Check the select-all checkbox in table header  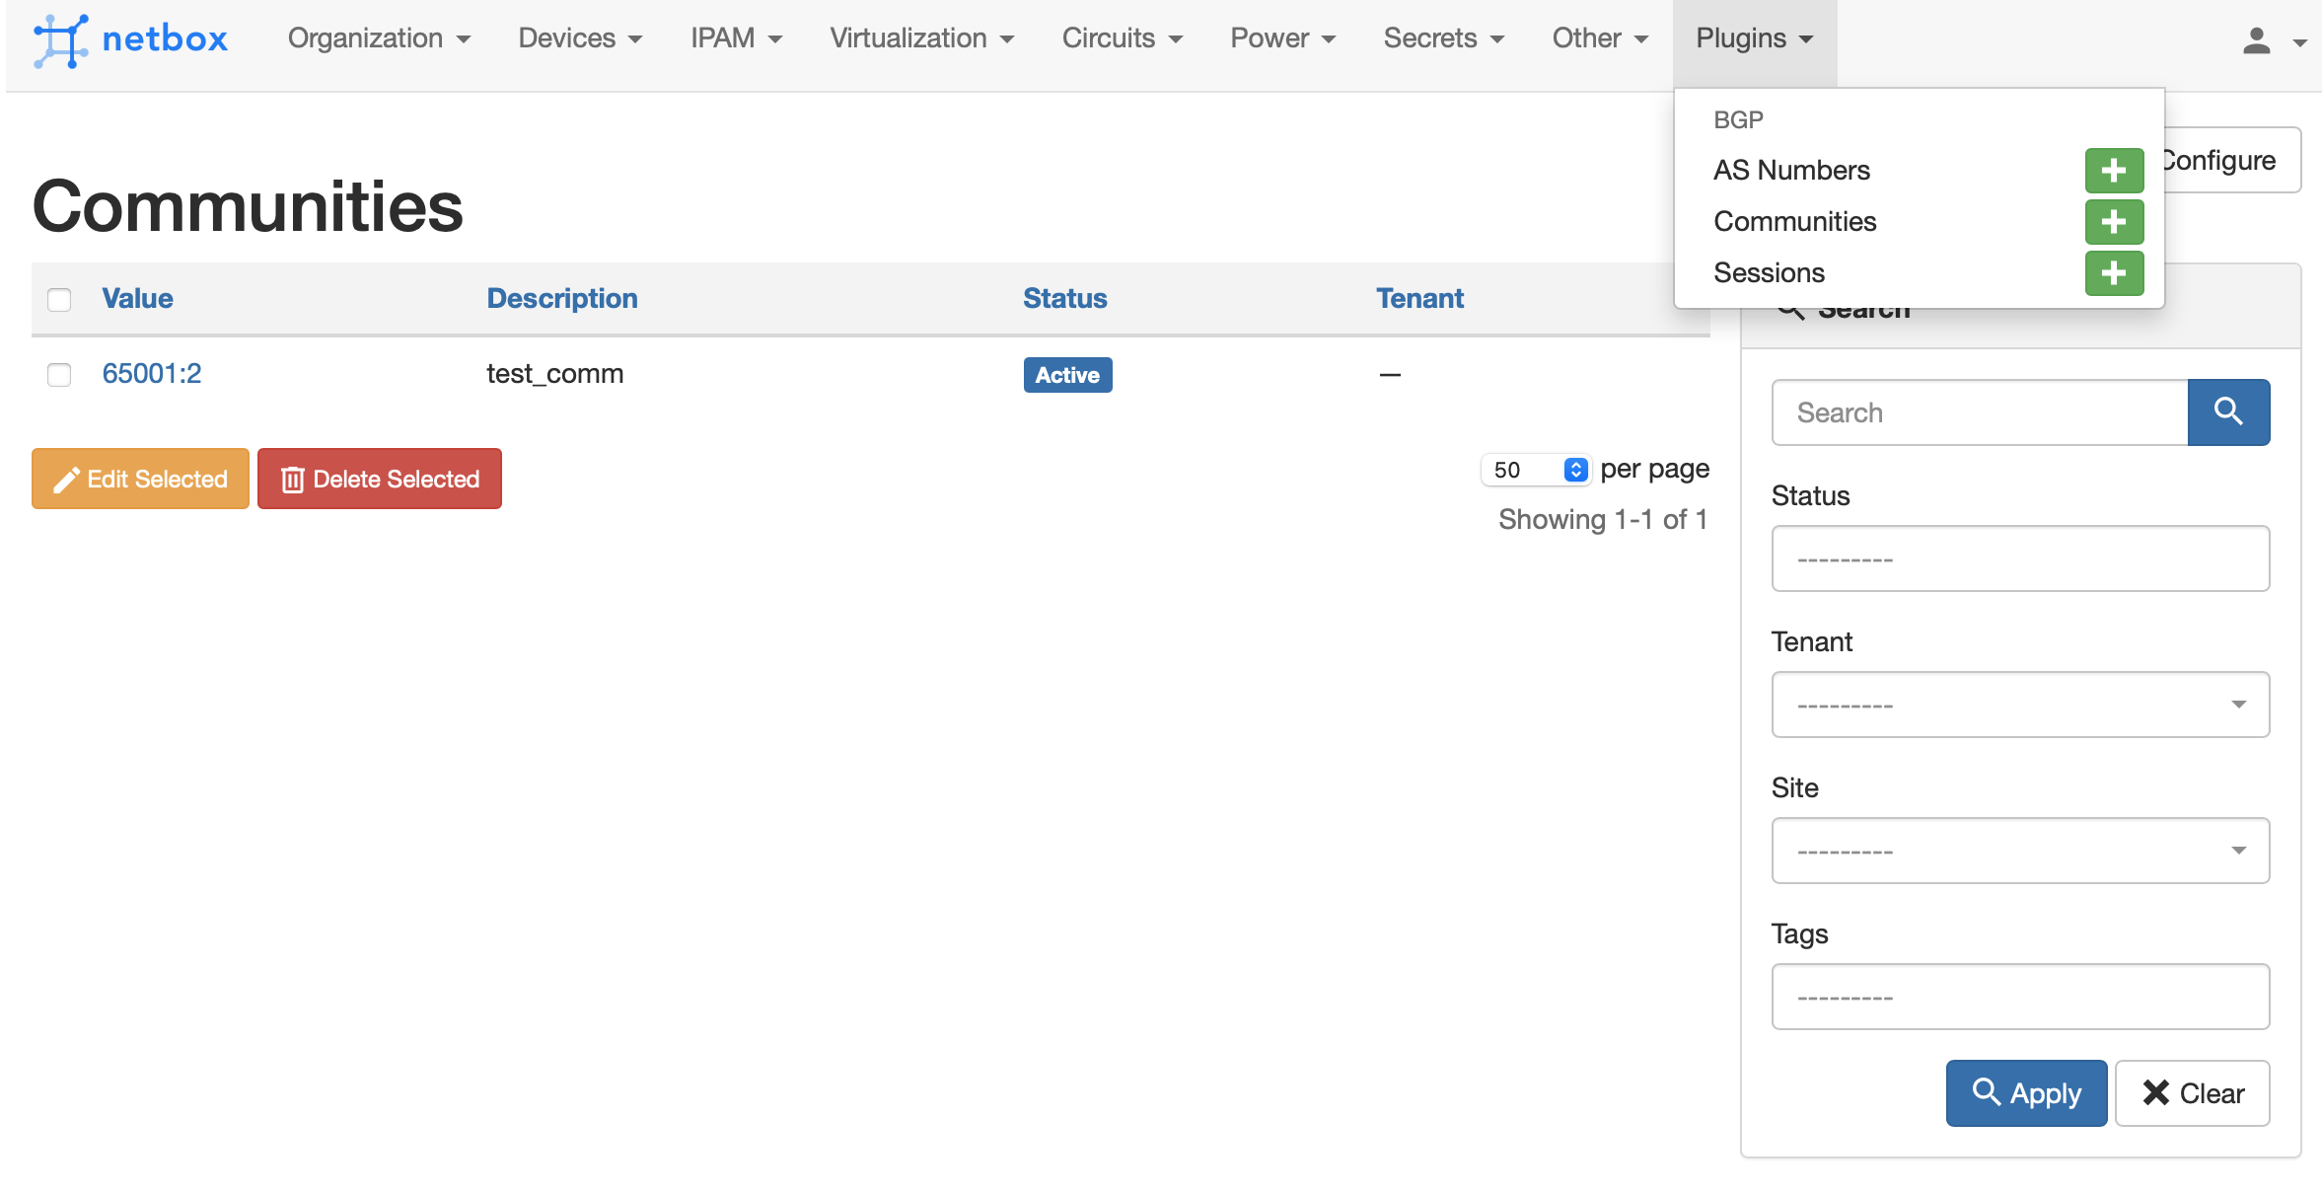[59, 299]
